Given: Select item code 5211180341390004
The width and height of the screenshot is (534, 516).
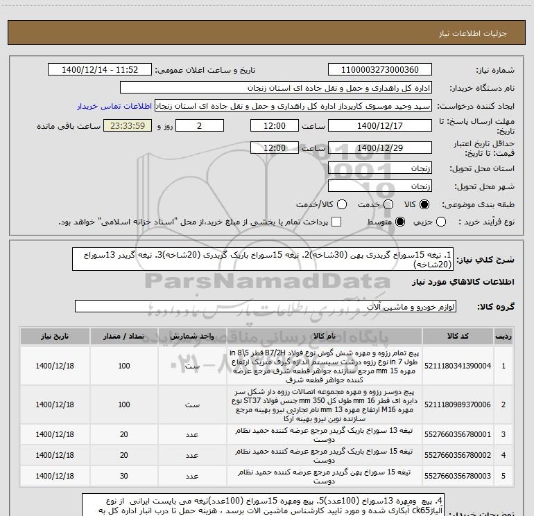Looking at the screenshot, I should tap(458, 366).
